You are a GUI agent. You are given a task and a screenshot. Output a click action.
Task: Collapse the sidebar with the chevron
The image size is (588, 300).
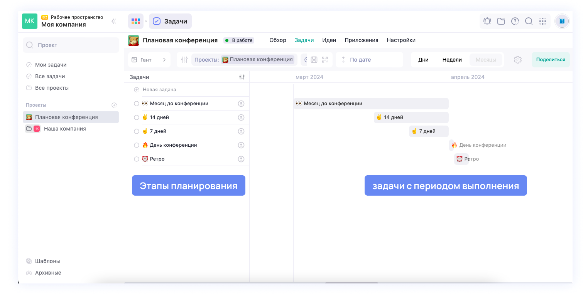[x=113, y=21]
